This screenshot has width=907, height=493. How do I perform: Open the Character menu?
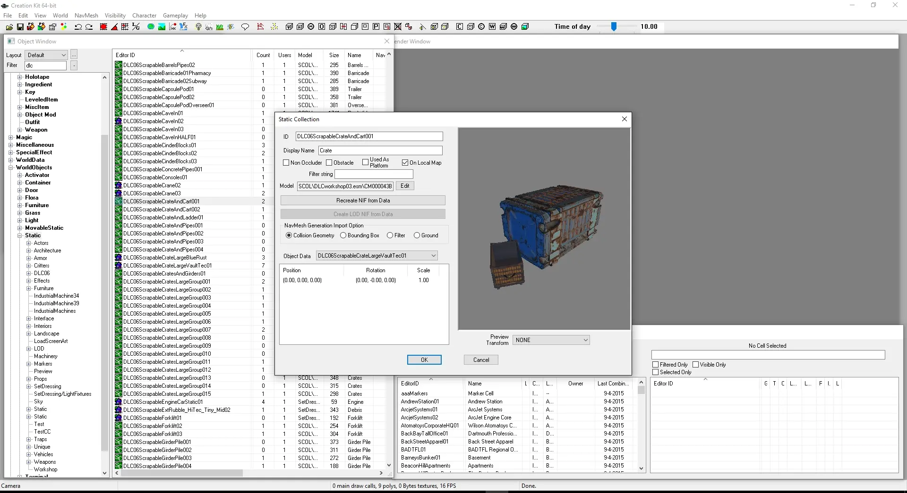point(144,16)
